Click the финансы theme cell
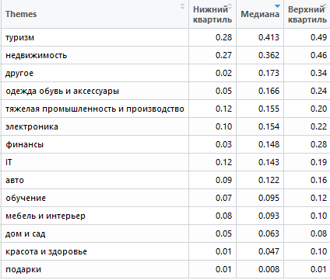 95,144
